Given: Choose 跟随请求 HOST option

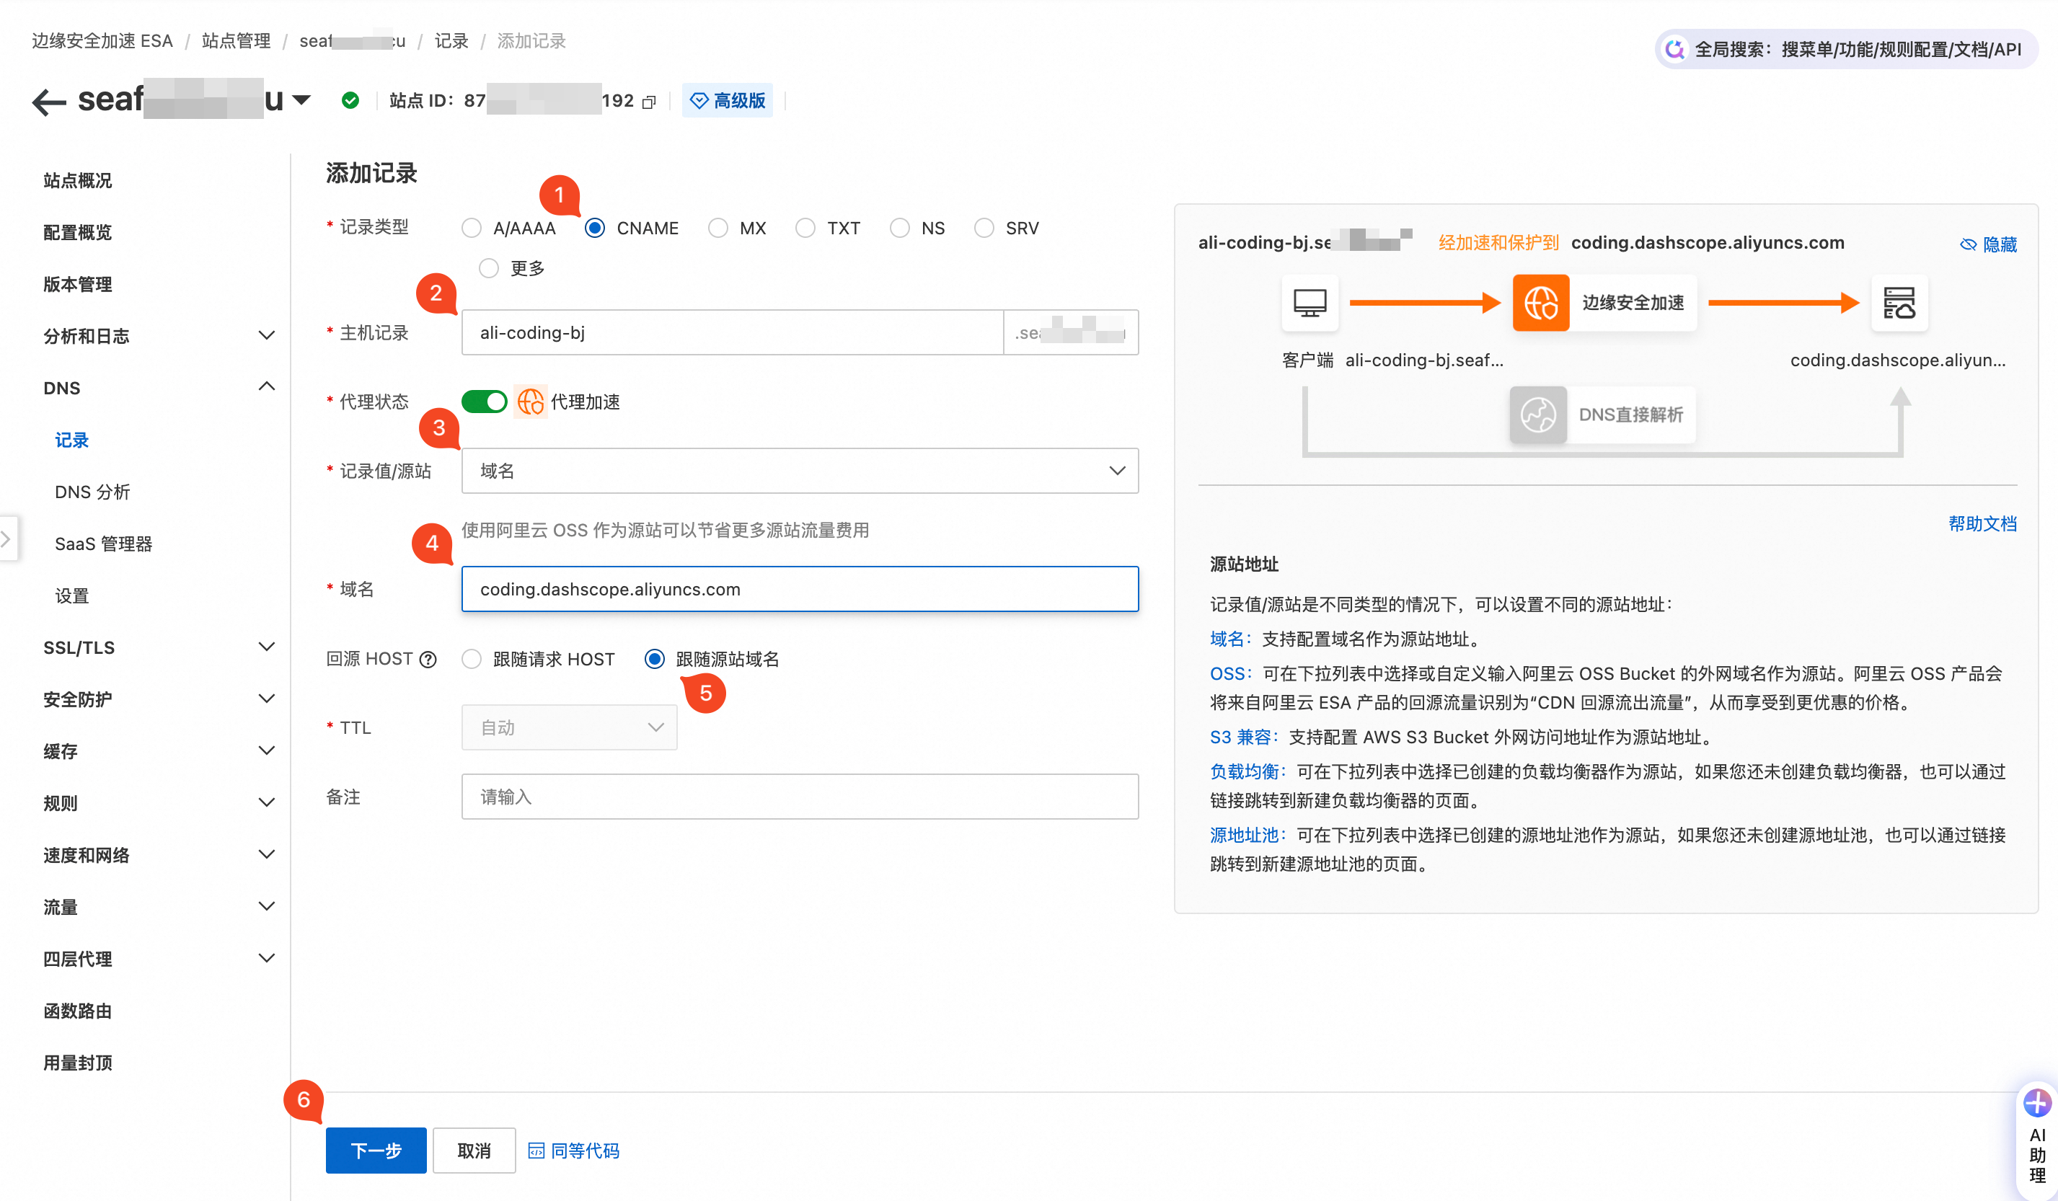Looking at the screenshot, I should click(472, 659).
